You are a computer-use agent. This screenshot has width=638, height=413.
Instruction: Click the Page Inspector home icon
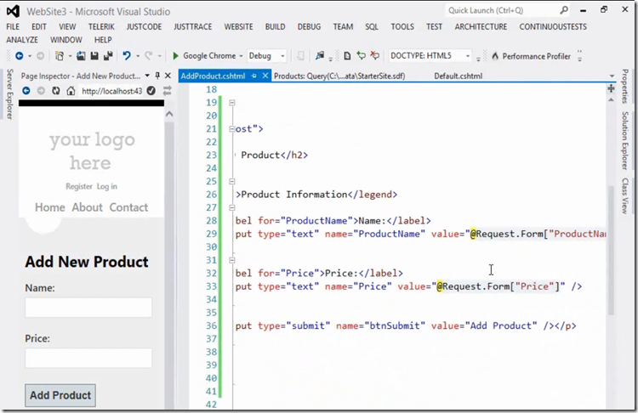pos(71,91)
